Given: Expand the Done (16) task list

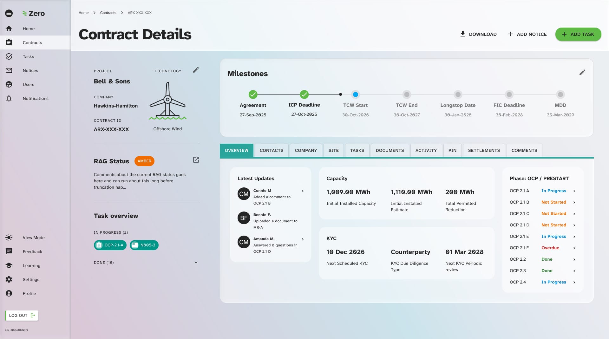Looking at the screenshot, I should [196, 262].
